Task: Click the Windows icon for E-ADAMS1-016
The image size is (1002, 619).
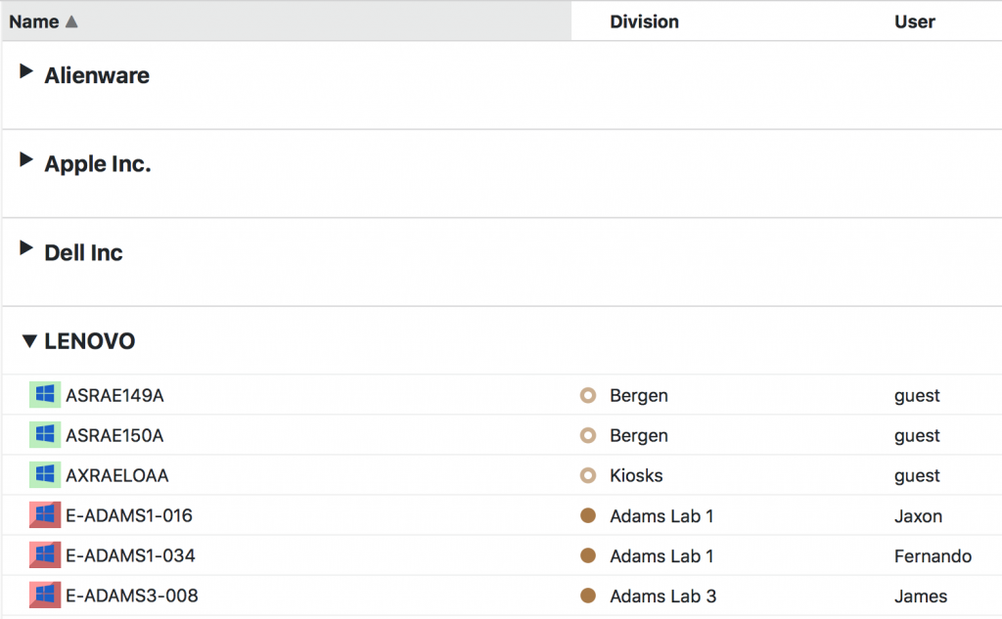Action: coord(45,515)
